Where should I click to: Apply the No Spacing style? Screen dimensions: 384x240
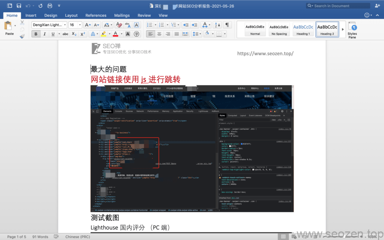279,29
